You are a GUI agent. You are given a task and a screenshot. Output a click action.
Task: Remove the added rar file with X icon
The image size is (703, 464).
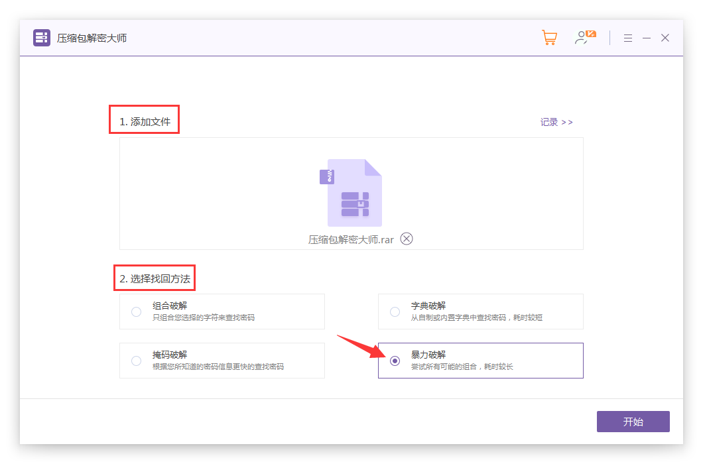[x=406, y=239]
